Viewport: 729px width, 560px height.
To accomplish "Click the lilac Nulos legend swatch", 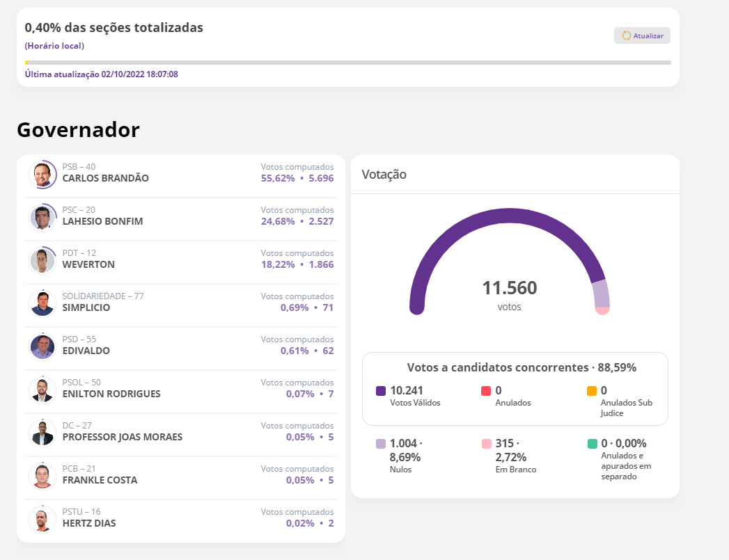I will (381, 444).
